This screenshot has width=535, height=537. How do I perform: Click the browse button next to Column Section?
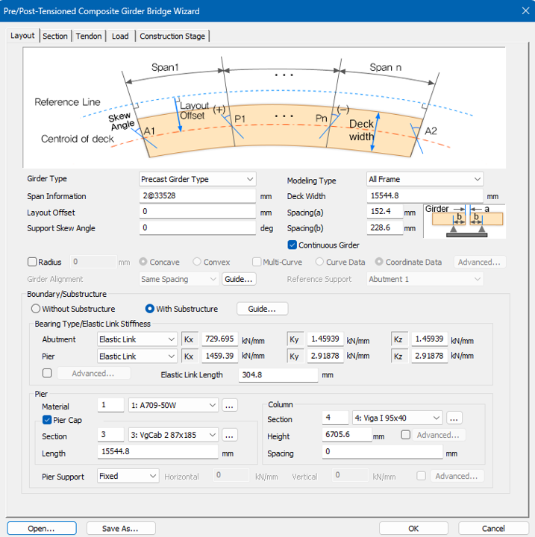(454, 418)
